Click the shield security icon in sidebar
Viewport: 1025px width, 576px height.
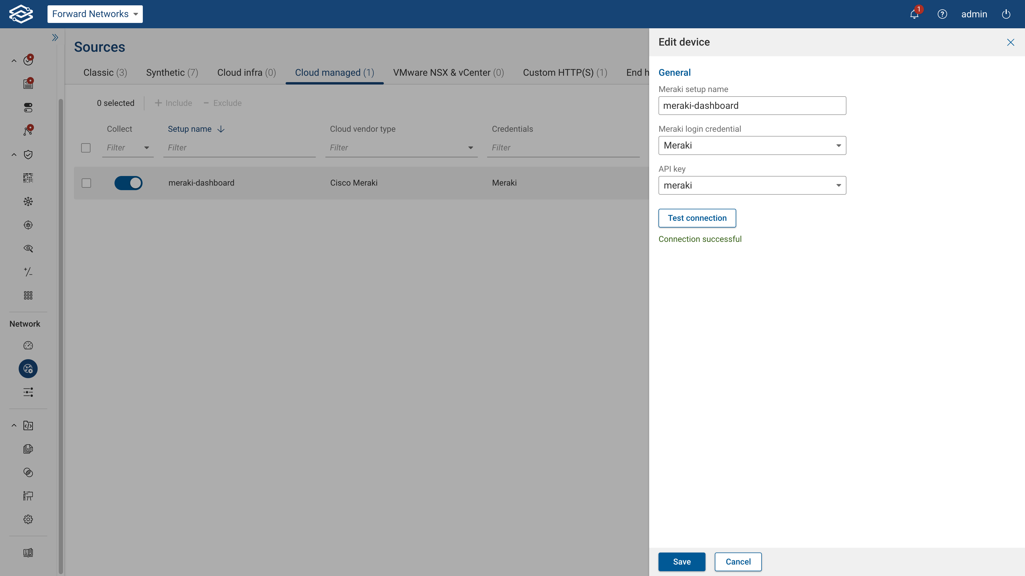[28, 155]
